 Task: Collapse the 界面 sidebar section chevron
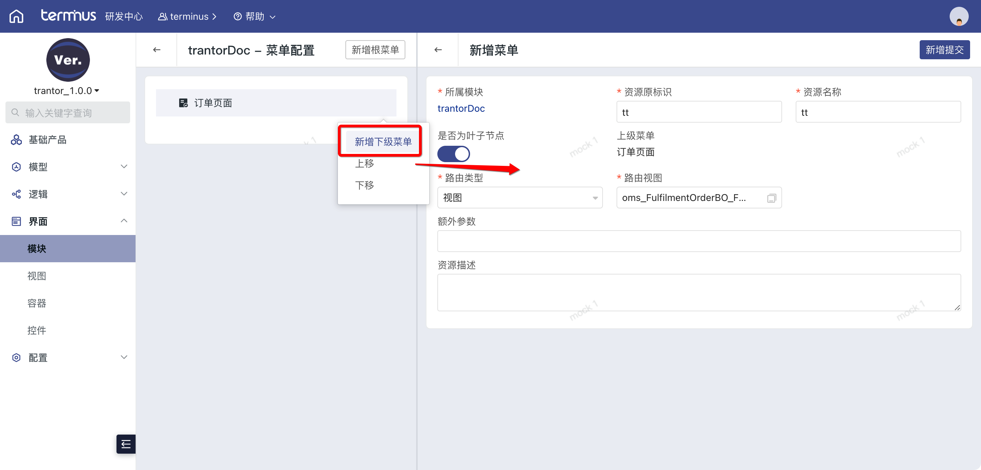(124, 221)
